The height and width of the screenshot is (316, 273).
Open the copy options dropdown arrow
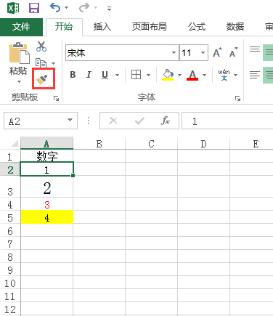pyautogui.click(x=53, y=63)
